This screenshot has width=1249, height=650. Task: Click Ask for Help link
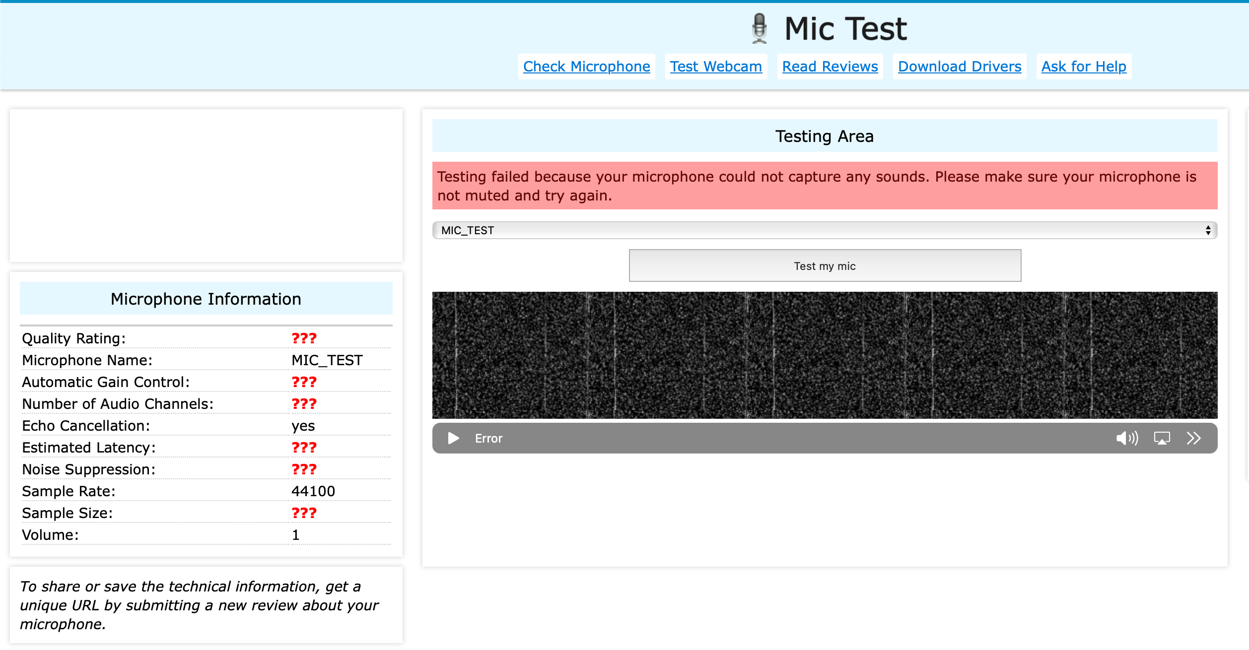tap(1083, 66)
